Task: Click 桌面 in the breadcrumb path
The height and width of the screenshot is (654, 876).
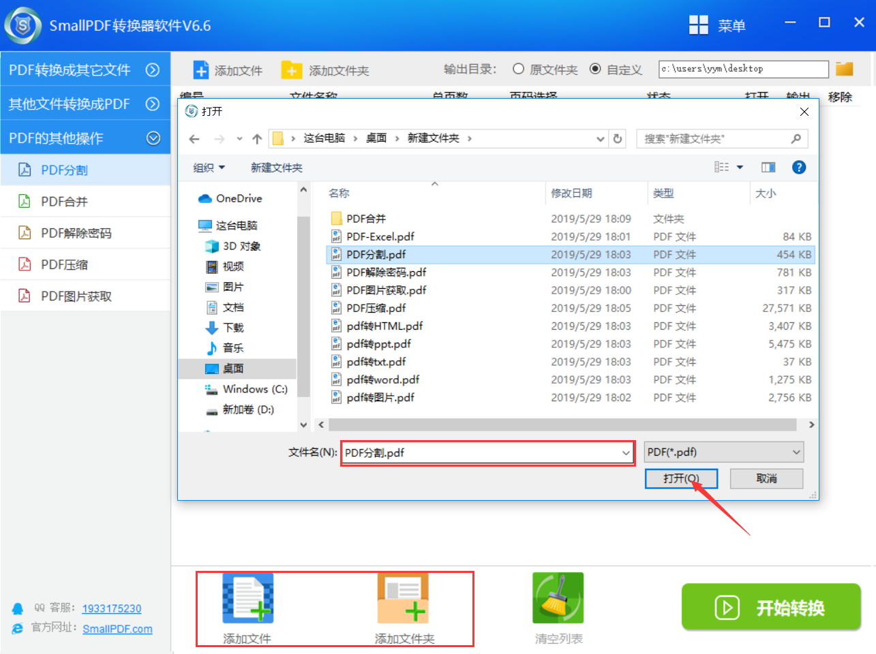Action: 376,138
